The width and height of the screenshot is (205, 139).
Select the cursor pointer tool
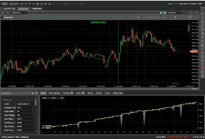(202, 10)
